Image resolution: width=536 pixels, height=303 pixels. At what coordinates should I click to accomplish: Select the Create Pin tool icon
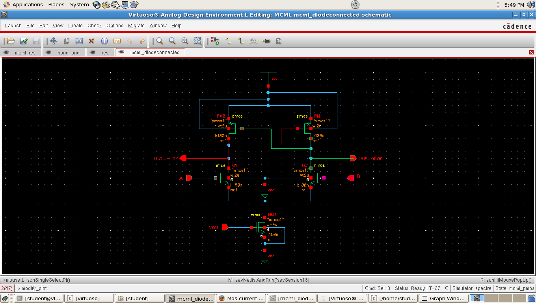[266, 41]
